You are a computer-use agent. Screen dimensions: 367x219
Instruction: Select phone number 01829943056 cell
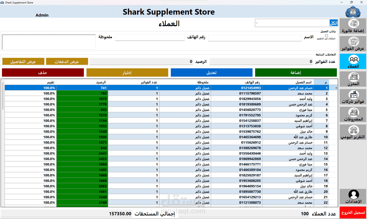[236, 99]
